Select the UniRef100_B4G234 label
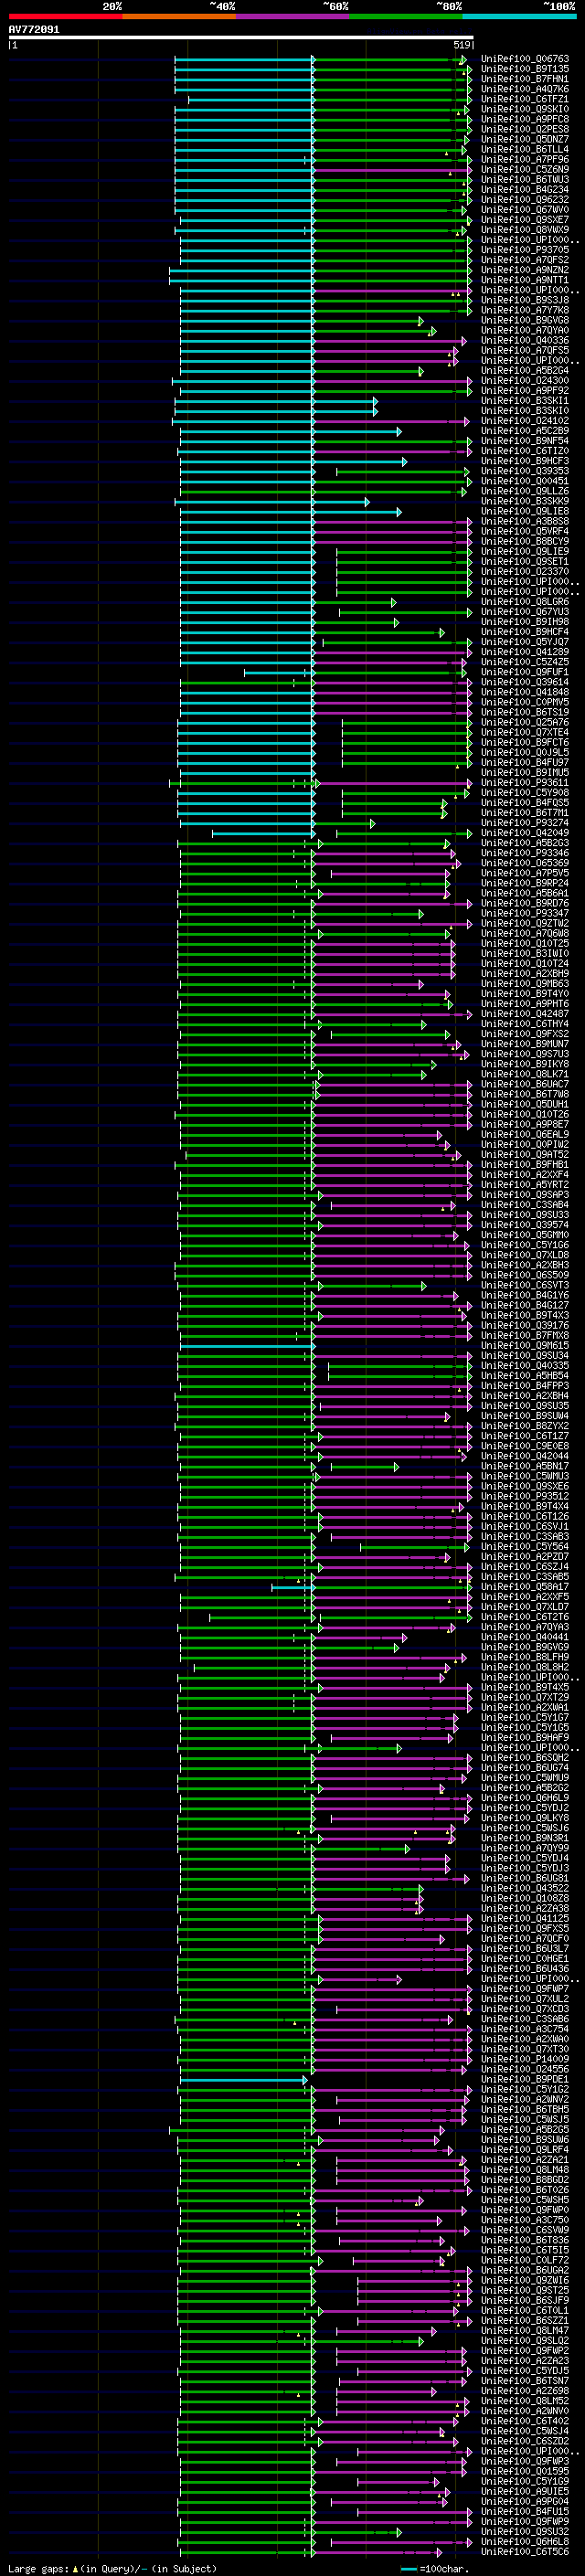Image resolution: width=585 pixels, height=2576 pixels. point(525,189)
